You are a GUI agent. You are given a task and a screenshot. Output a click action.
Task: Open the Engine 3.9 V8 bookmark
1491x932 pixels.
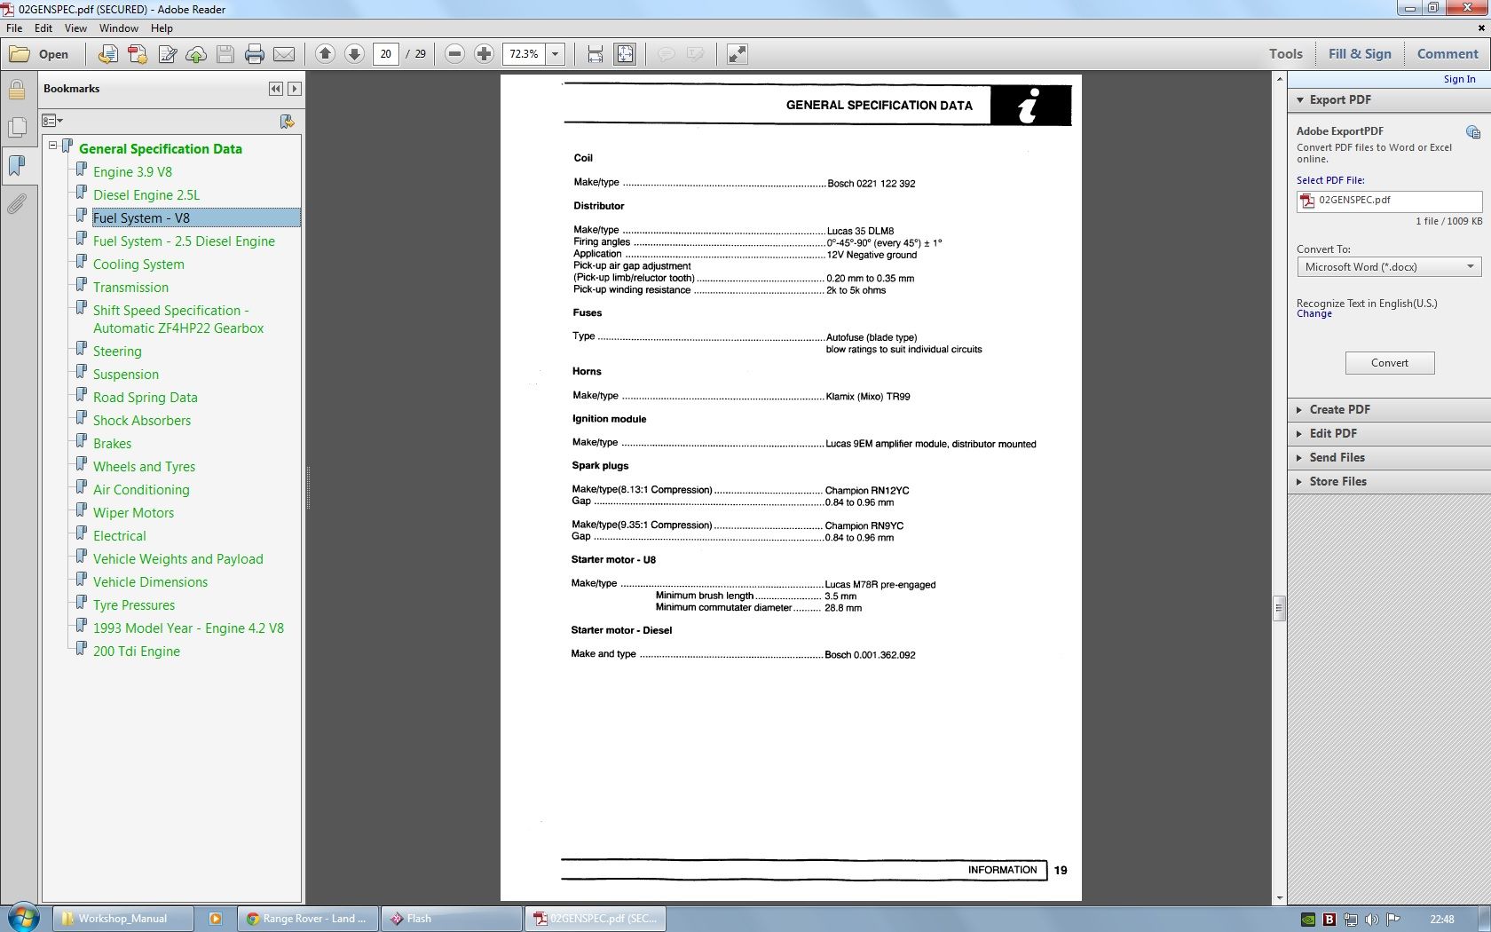pyautogui.click(x=132, y=172)
